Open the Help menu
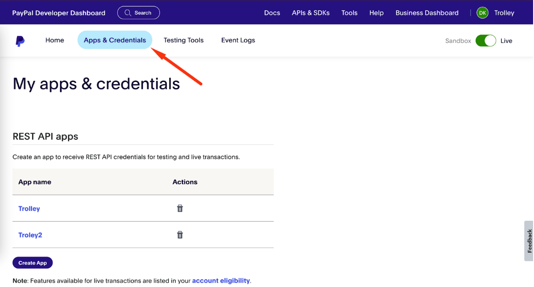The width and height of the screenshot is (534, 287). pos(376,13)
